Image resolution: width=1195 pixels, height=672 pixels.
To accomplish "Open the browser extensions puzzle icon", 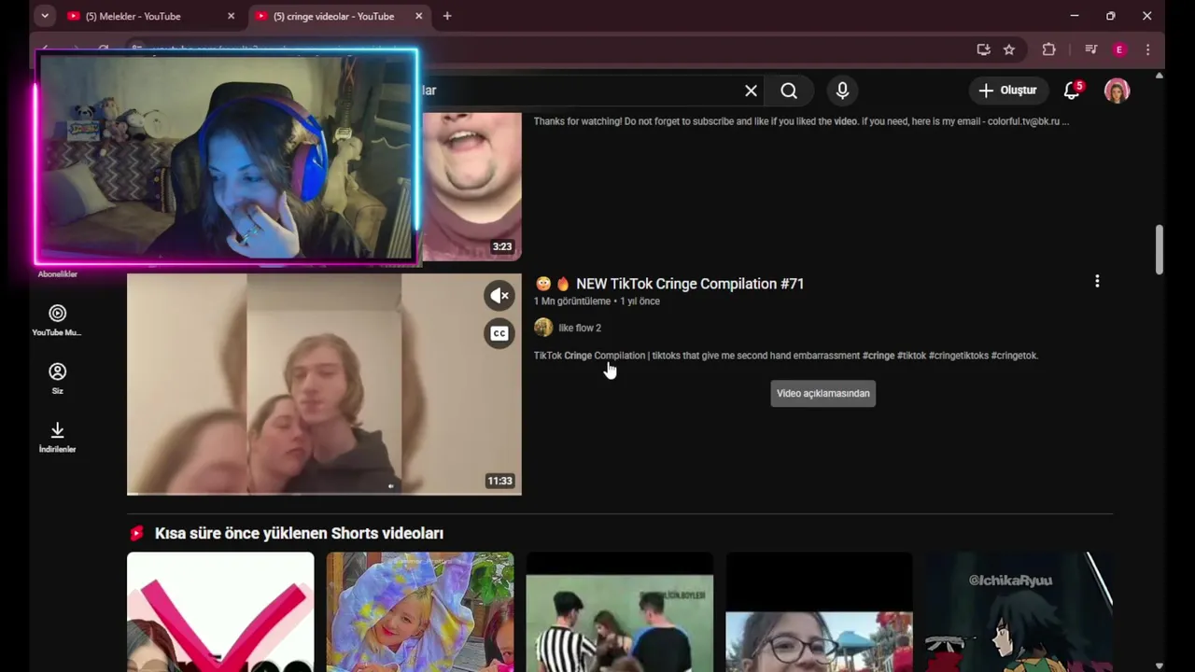I will click(x=1048, y=49).
